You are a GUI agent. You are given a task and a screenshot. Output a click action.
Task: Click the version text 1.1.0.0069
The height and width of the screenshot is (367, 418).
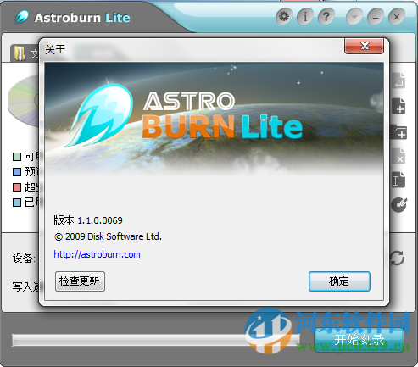tap(100, 220)
